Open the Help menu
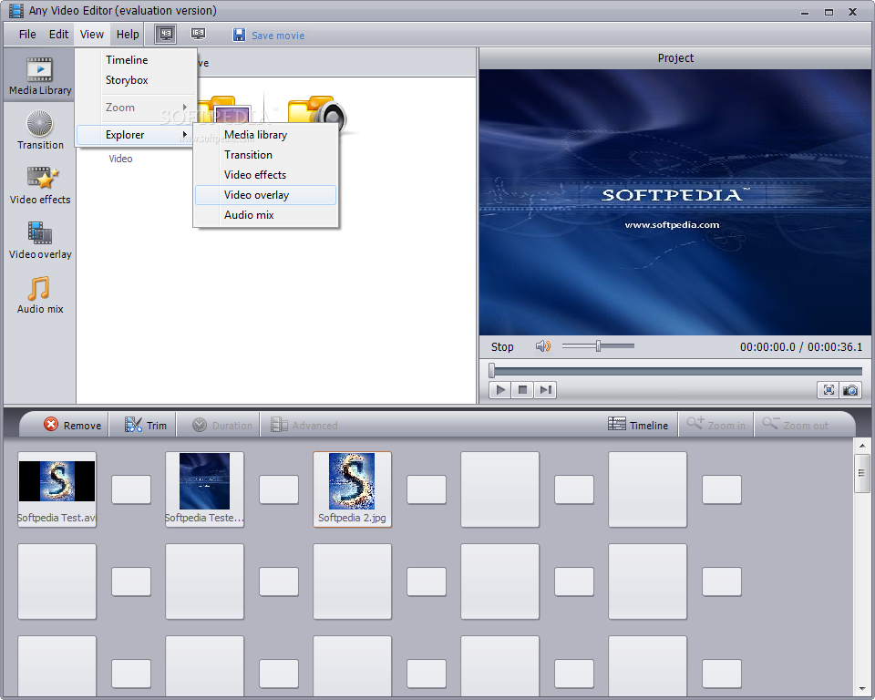The height and width of the screenshot is (700, 875). tap(128, 35)
